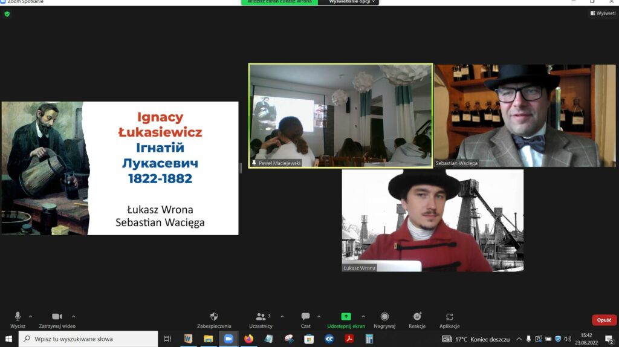
Task: Mute microphone with Wycisz toggle
Action: (x=18, y=317)
